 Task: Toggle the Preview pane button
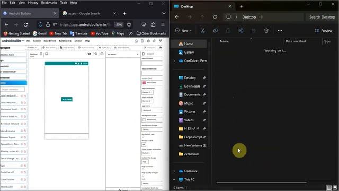324,31
